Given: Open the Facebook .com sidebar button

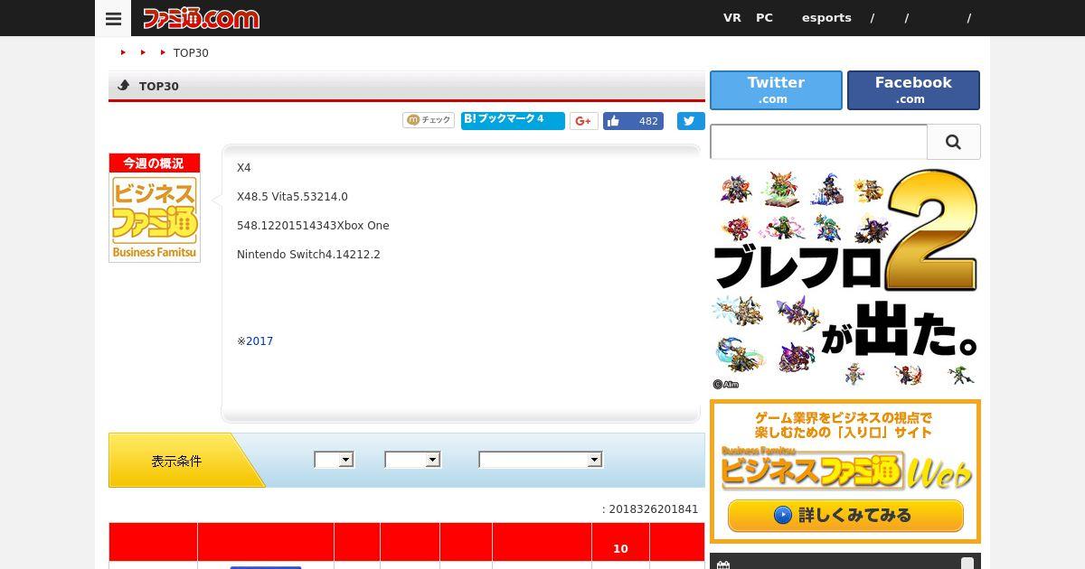Looking at the screenshot, I should (913, 90).
